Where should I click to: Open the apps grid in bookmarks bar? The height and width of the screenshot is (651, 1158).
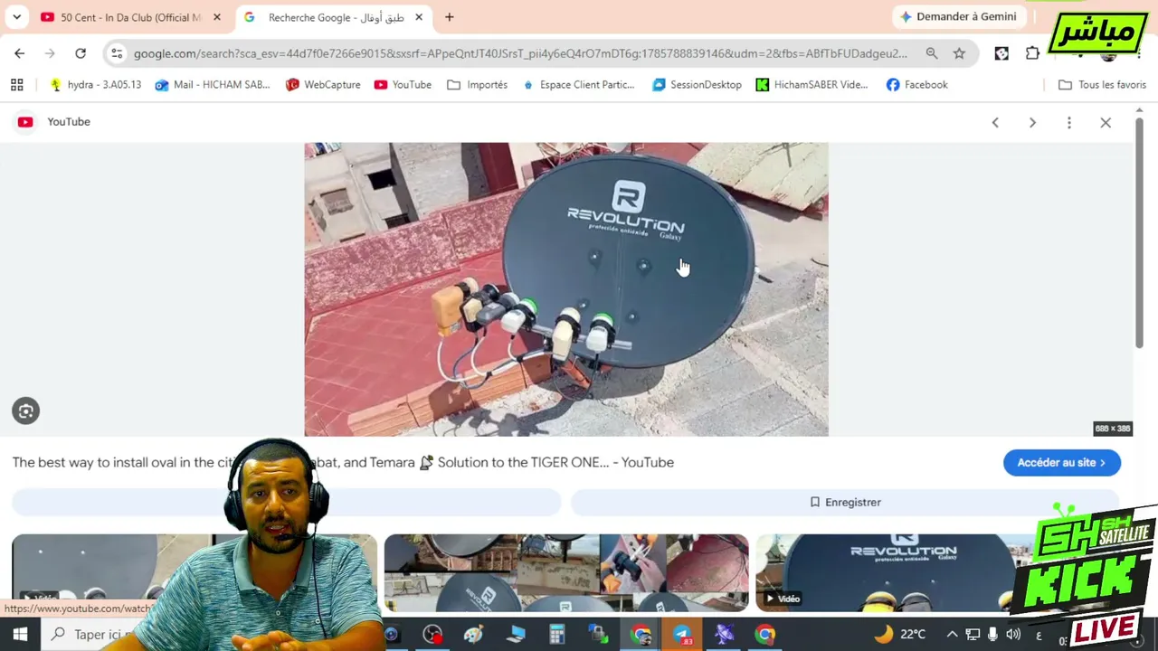click(x=16, y=84)
